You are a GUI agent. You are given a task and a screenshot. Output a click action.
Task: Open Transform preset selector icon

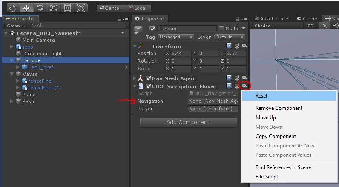coord(237,46)
